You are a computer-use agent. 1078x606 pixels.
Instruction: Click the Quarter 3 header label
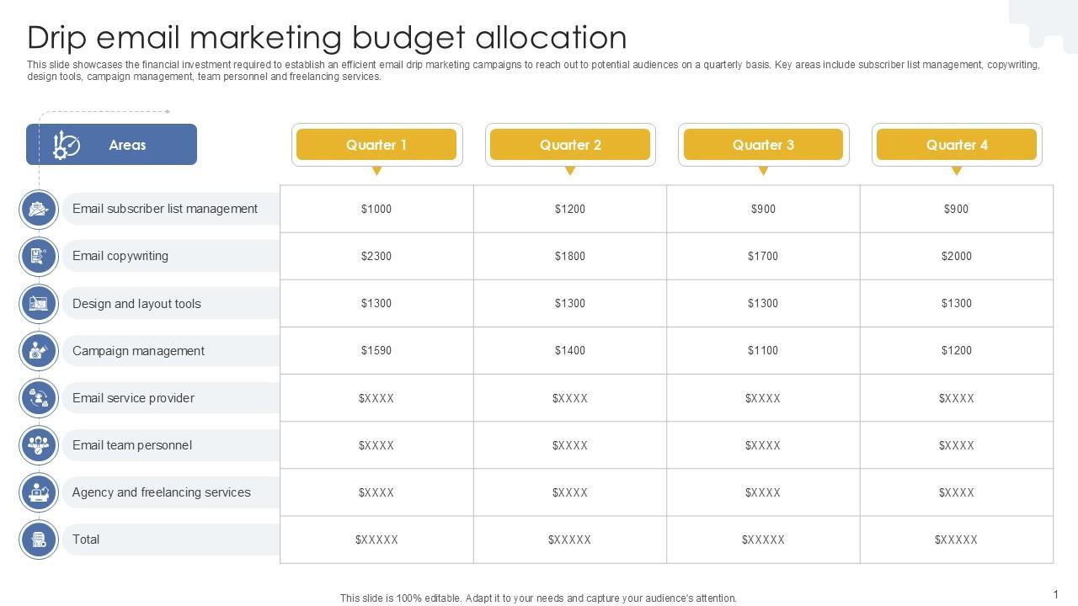[763, 145]
